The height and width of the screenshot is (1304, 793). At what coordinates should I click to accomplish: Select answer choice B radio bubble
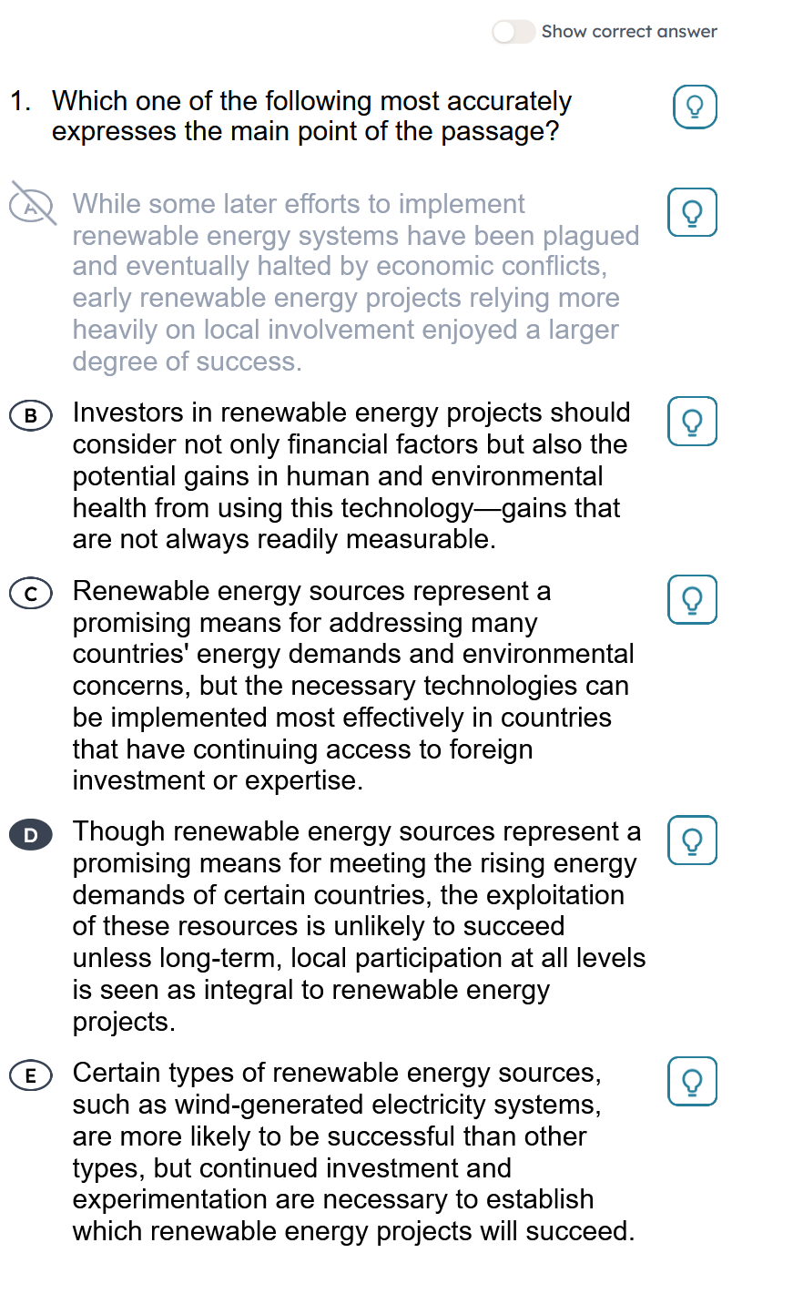(31, 416)
